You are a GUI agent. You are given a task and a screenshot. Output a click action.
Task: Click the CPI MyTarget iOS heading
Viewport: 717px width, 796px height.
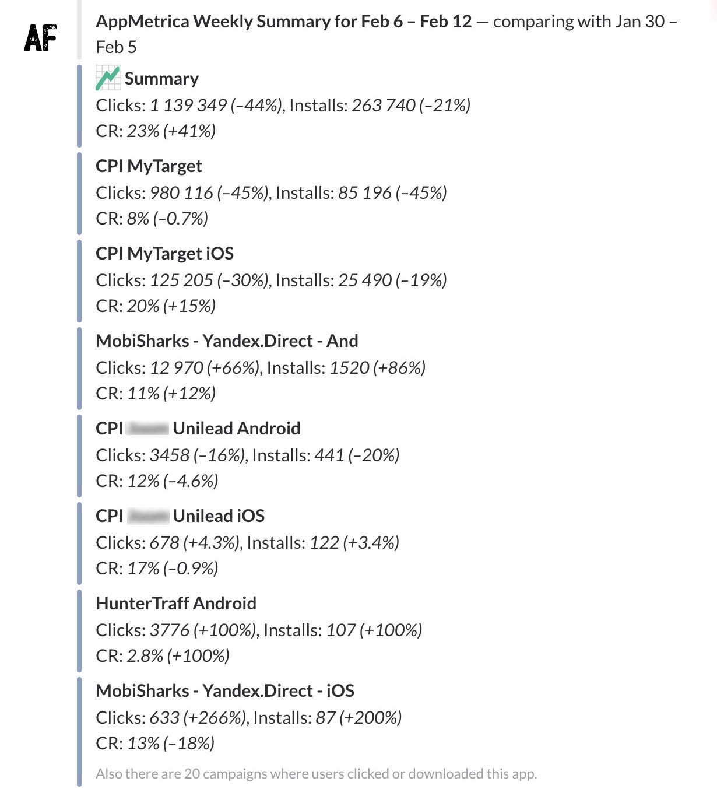point(164,254)
